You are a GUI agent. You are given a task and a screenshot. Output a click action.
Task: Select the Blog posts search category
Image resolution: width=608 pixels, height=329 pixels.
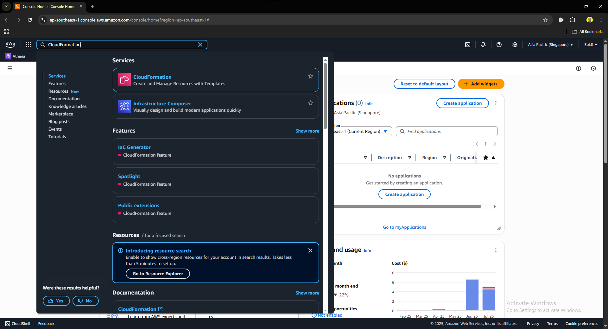pos(59,121)
